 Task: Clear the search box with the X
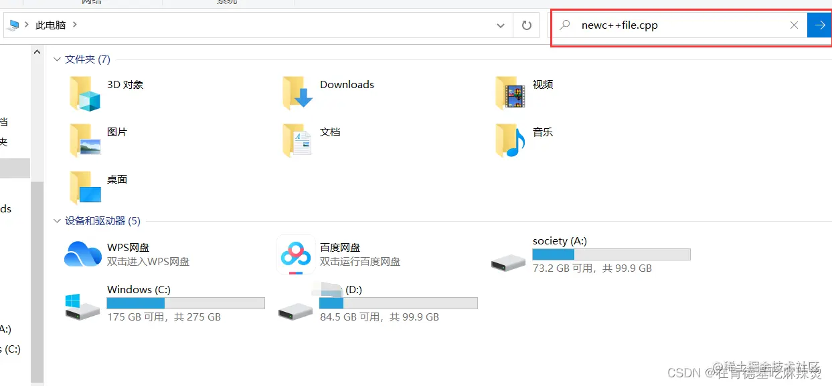(x=794, y=25)
